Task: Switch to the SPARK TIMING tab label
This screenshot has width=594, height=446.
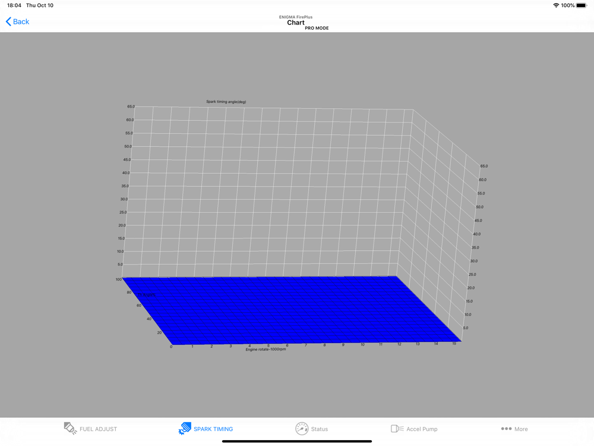Action: 213,429
